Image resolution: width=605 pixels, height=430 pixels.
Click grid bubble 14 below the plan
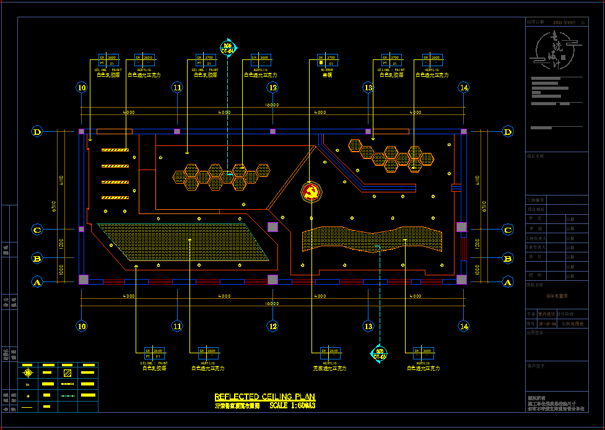pyautogui.click(x=464, y=326)
